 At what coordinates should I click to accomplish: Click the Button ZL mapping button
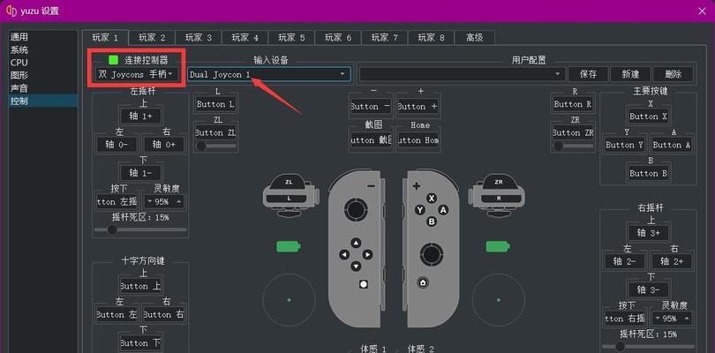[215, 132]
